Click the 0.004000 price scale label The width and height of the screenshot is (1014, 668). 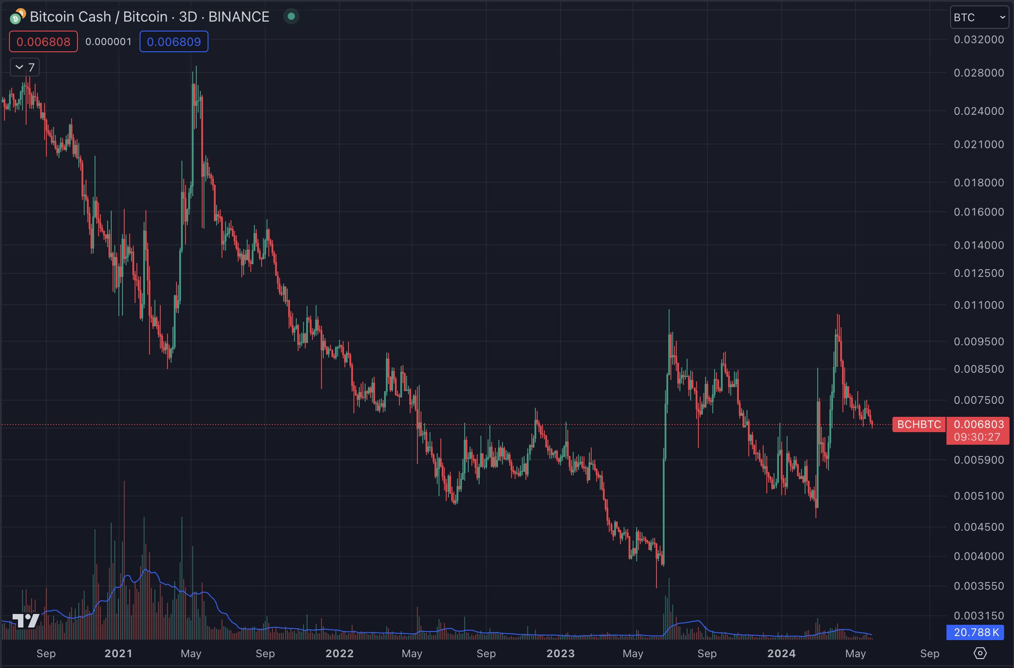[979, 556]
